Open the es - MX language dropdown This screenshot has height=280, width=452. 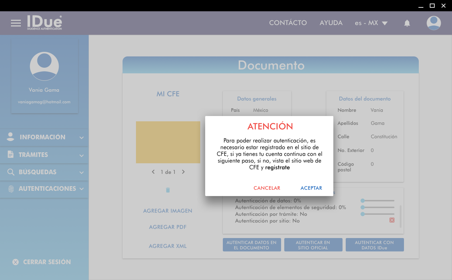371,23
